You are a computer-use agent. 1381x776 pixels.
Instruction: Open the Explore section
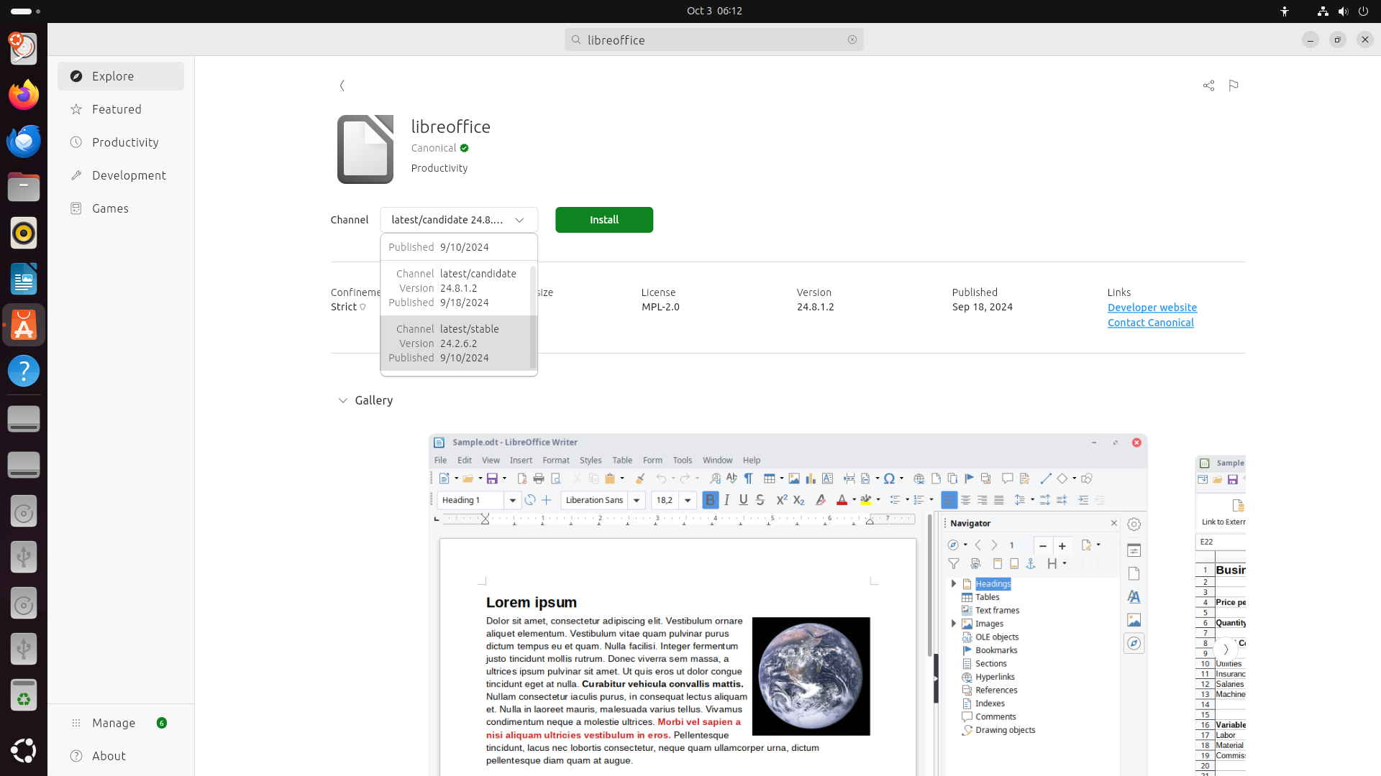tap(121, 76)
